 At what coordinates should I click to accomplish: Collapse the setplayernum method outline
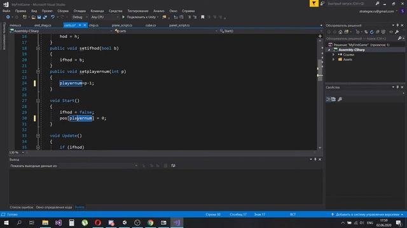38,72
